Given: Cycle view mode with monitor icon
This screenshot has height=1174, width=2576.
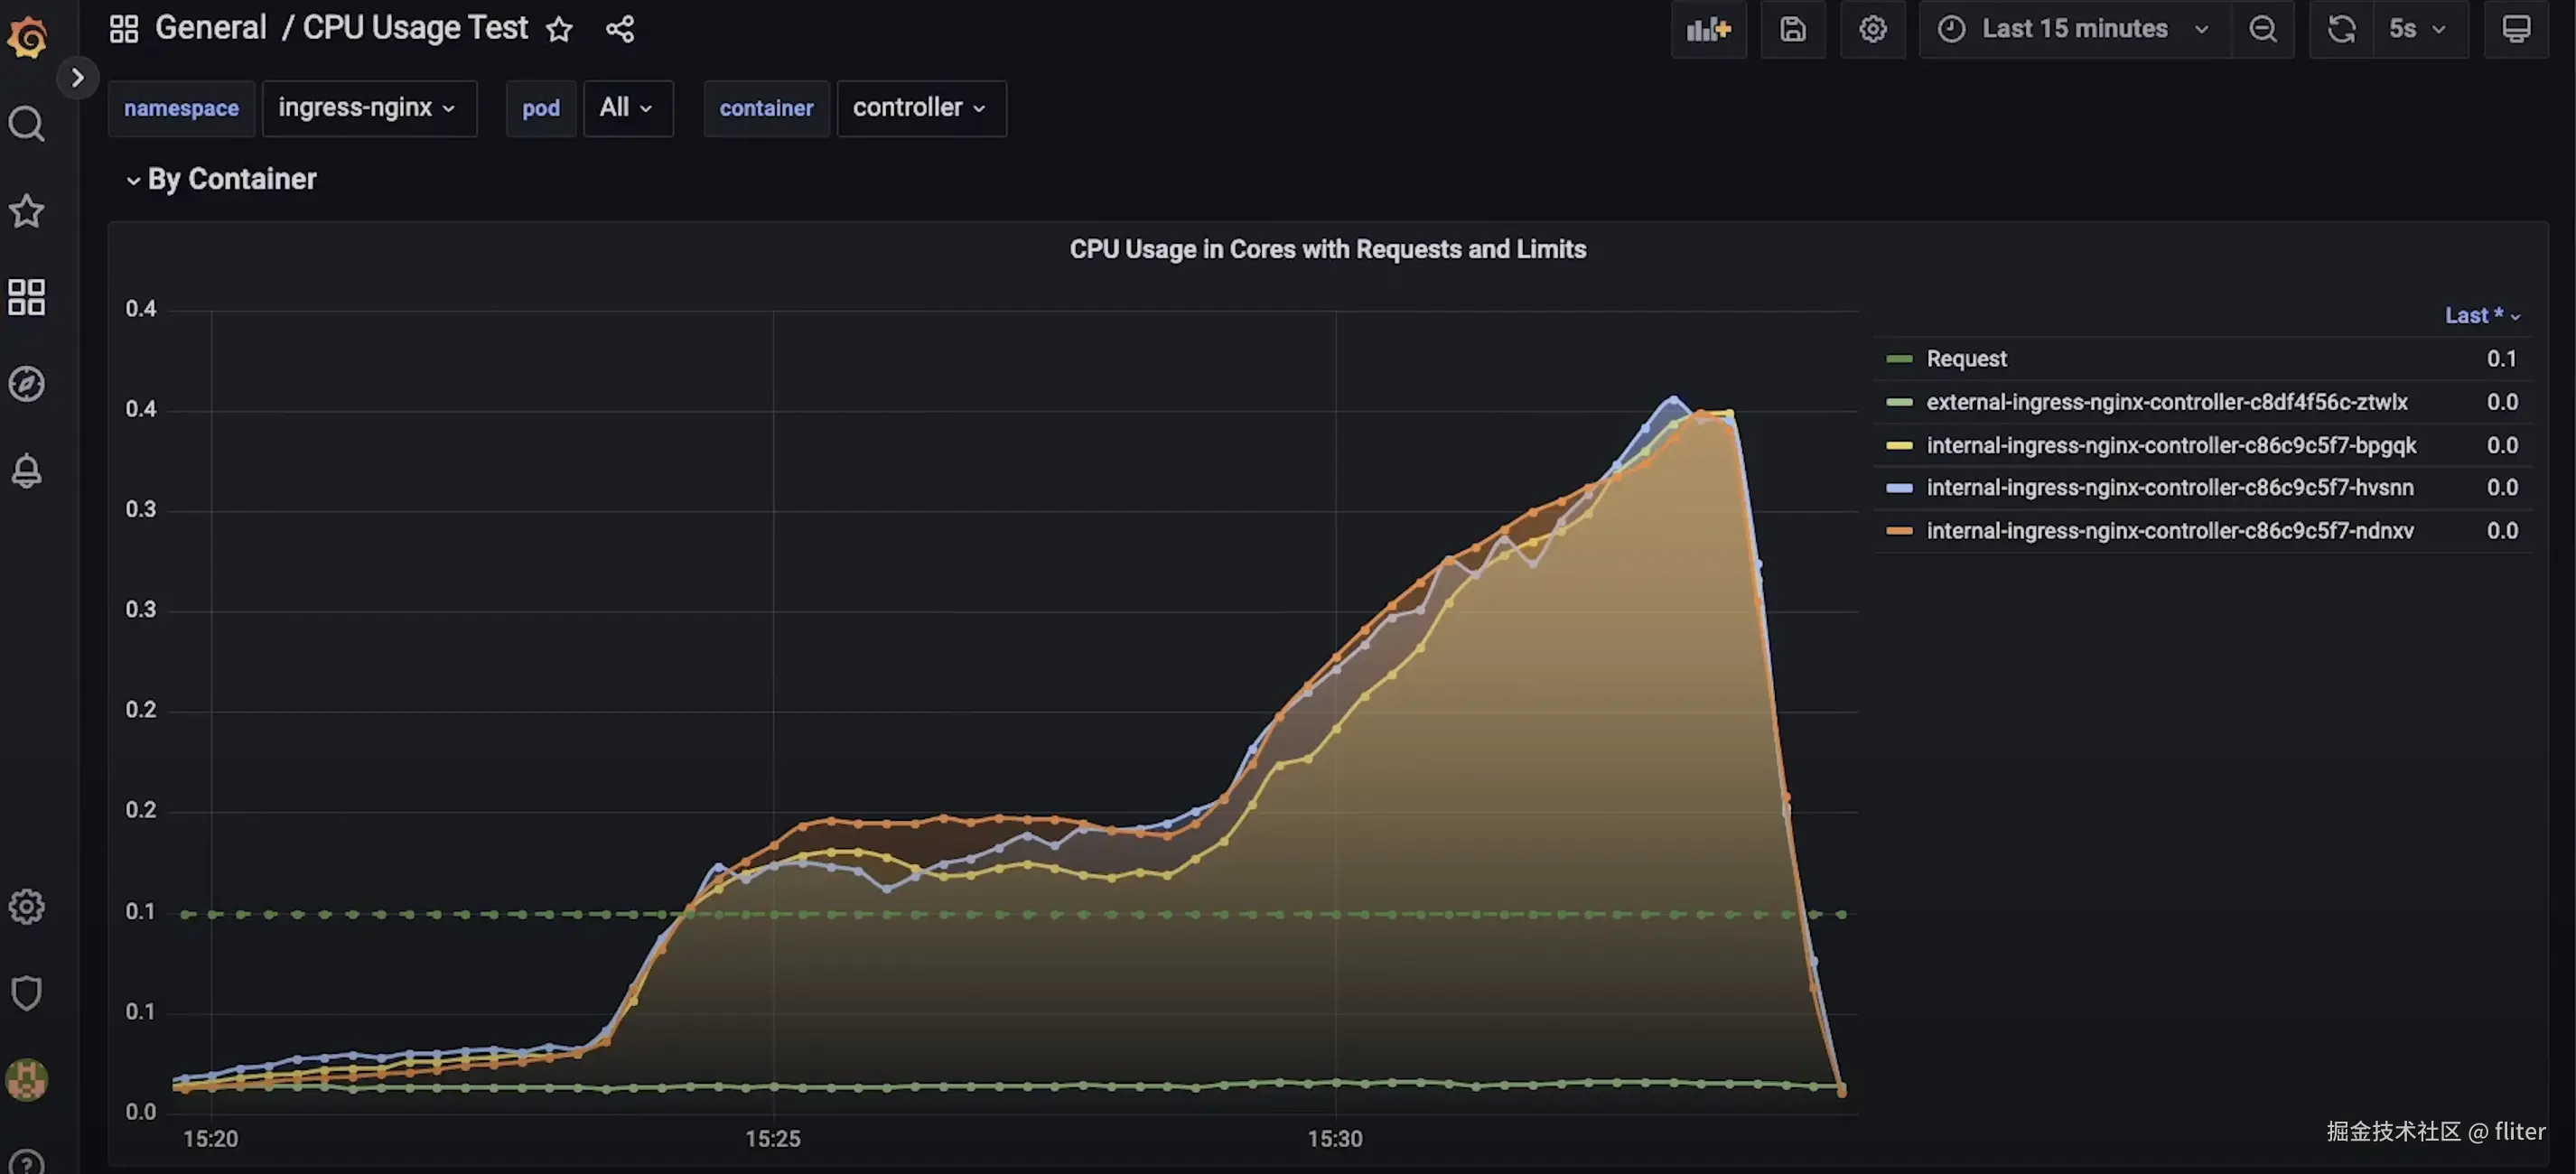Looking at the screenshot, I should point(2516,29).
